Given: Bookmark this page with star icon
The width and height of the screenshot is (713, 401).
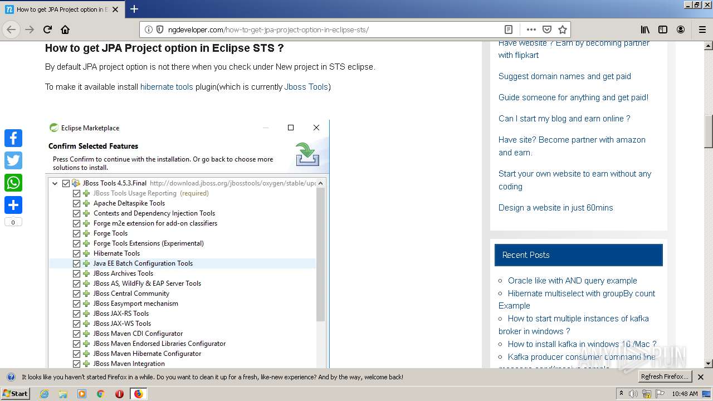Looking at the screenshot, I should pos(563,30).
